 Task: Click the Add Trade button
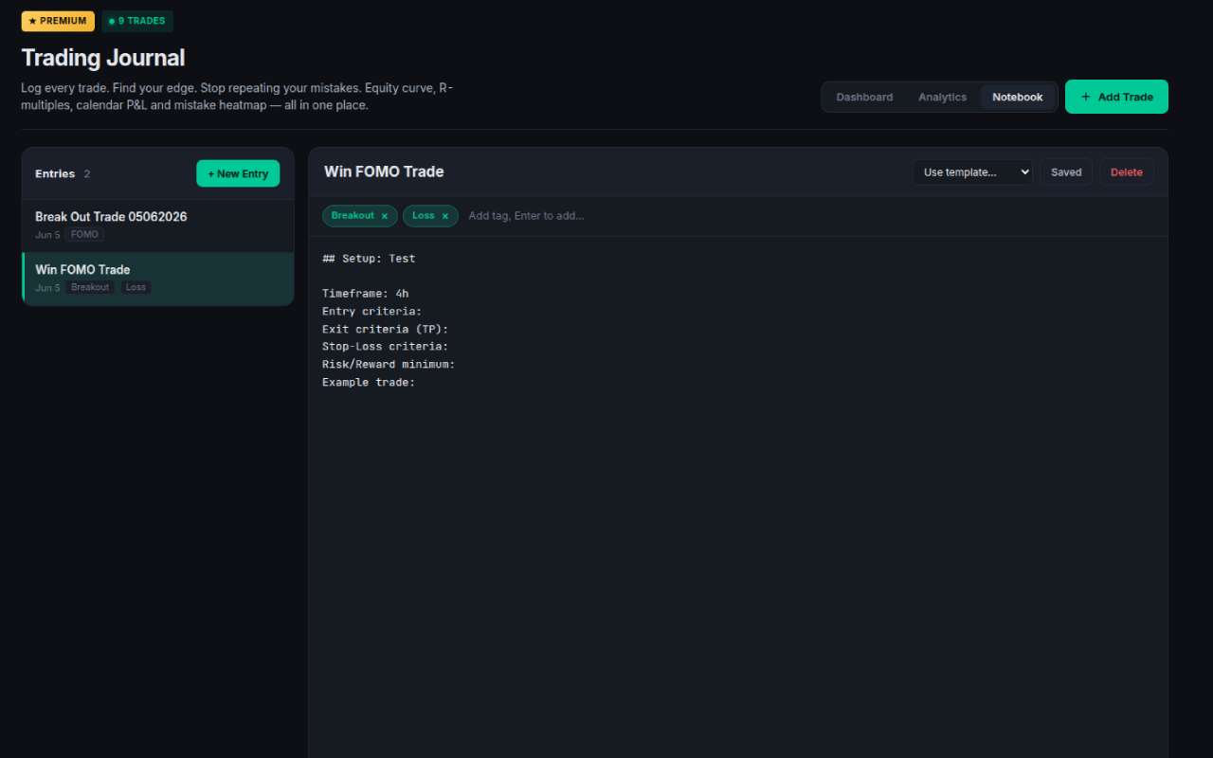(1116, 97)
